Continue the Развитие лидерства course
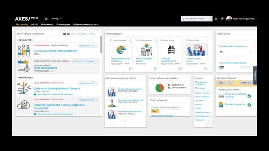This screenshot has height=151, width=269. [x=87, y=100]
